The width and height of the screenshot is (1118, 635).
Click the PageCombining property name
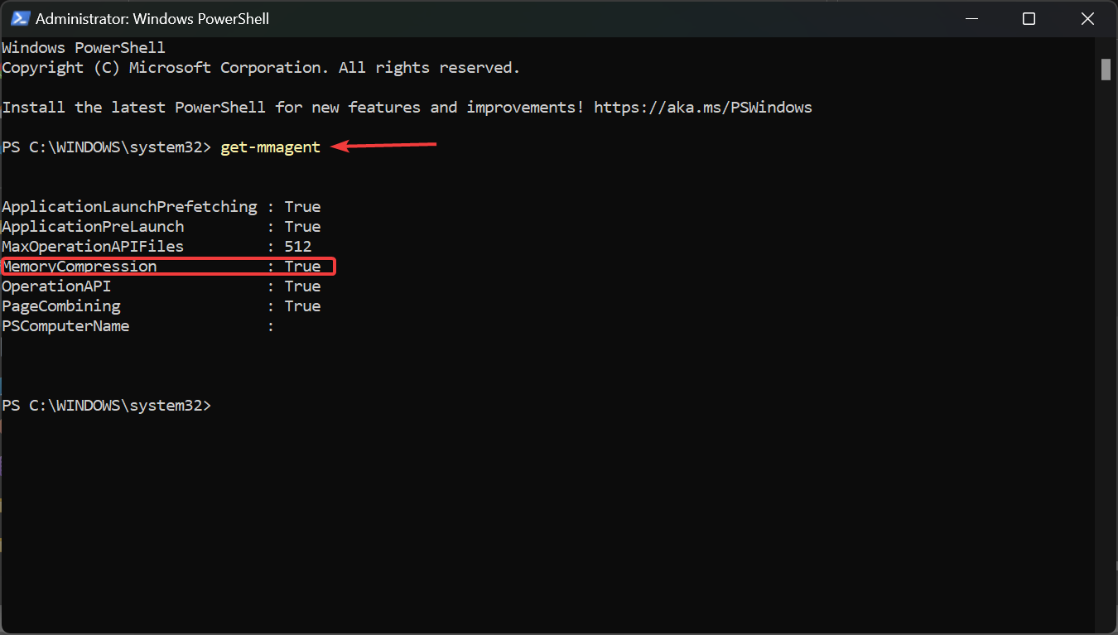click(61, 305)
